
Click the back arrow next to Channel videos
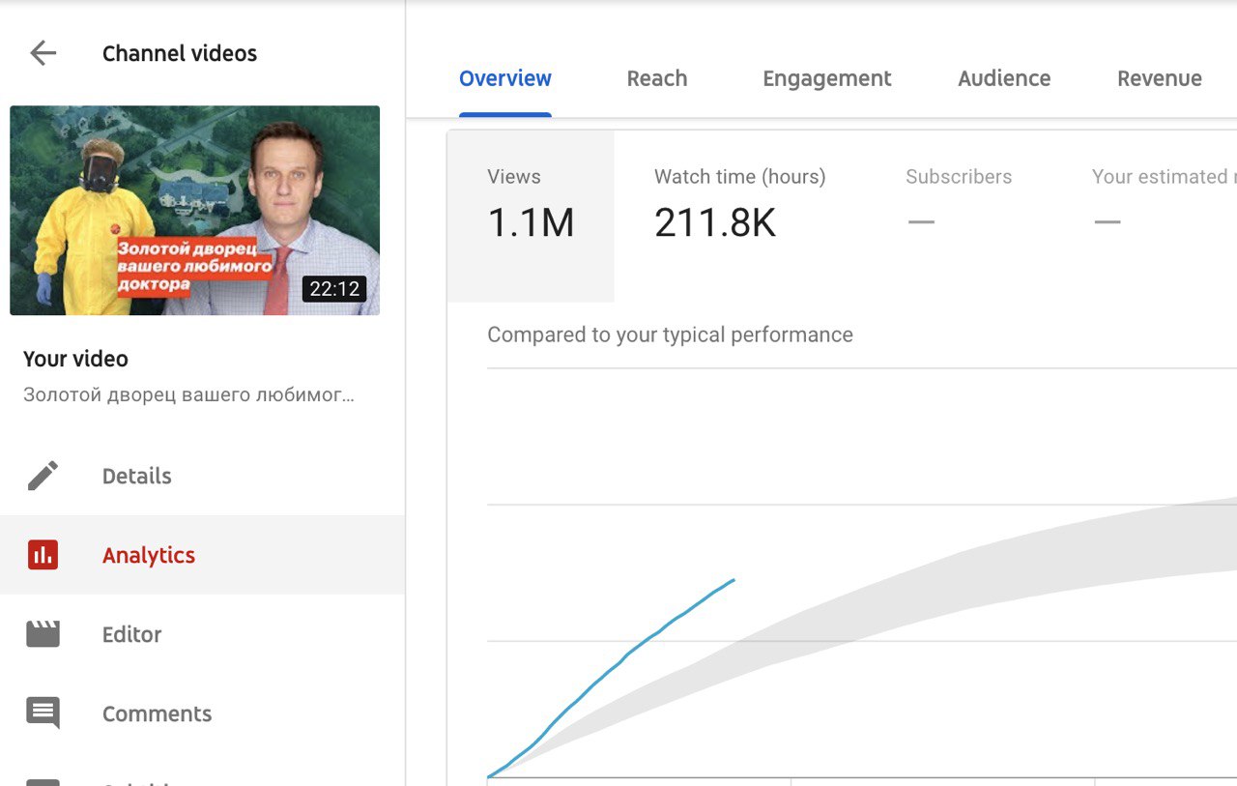43,53
